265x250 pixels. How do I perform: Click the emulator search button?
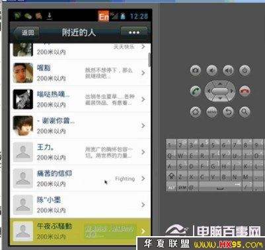[x=245, y=111]
